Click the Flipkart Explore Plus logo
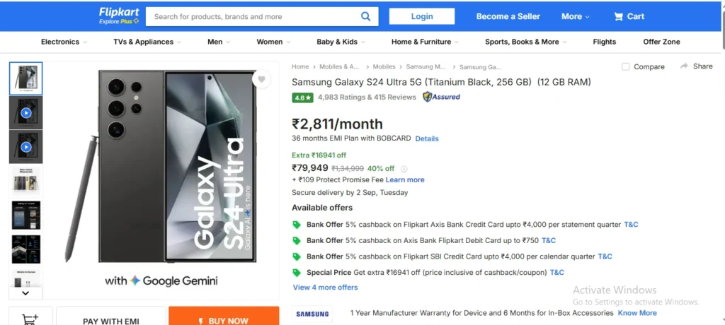 (119, 16)
